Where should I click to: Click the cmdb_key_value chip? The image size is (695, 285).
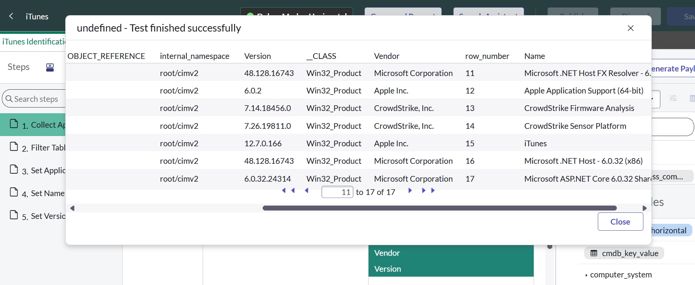click(x=624, y=253)
